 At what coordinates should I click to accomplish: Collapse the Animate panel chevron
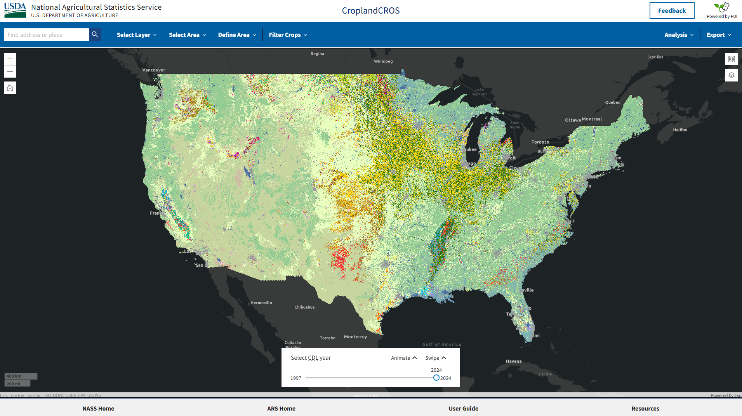415,358
